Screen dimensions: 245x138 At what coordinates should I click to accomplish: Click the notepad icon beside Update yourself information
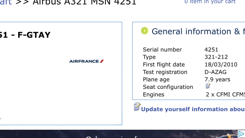[x=137, y=107]
